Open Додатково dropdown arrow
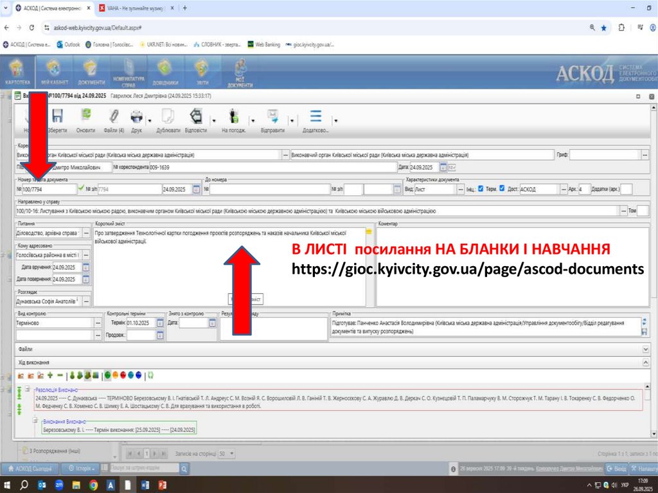The width and height of the screenshot is (658, 493). 335,121
